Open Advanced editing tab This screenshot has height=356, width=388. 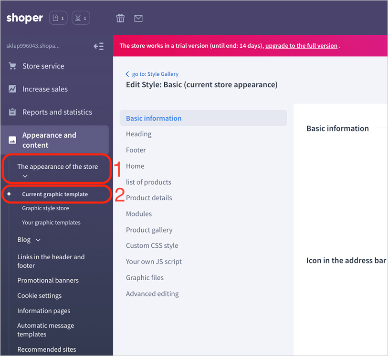point(152,294)
